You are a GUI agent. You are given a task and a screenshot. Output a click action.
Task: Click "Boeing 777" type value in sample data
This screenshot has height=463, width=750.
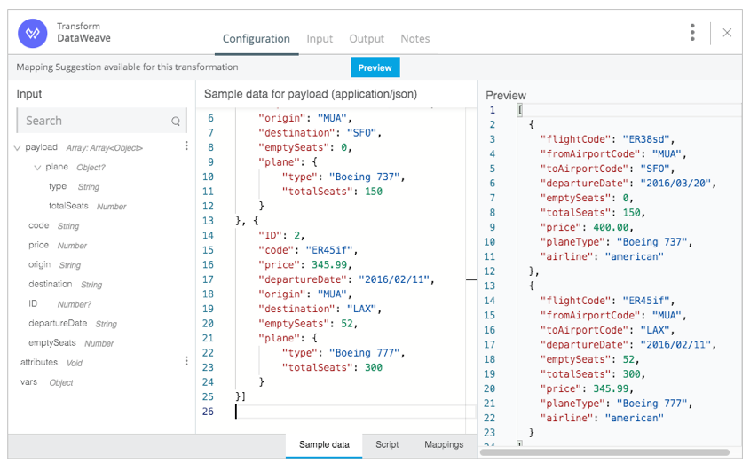point(364,353)
